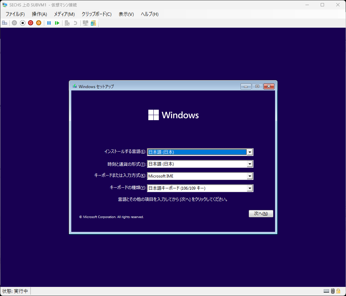Expand the インストールする言語 dropdown
The width and height of the screenshot is (346, 296).
[250, 152]
